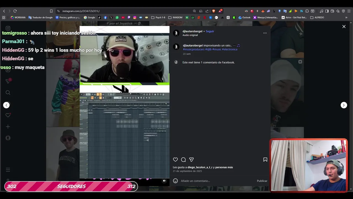Open Instagram search in sidebar

coord(8,93)
